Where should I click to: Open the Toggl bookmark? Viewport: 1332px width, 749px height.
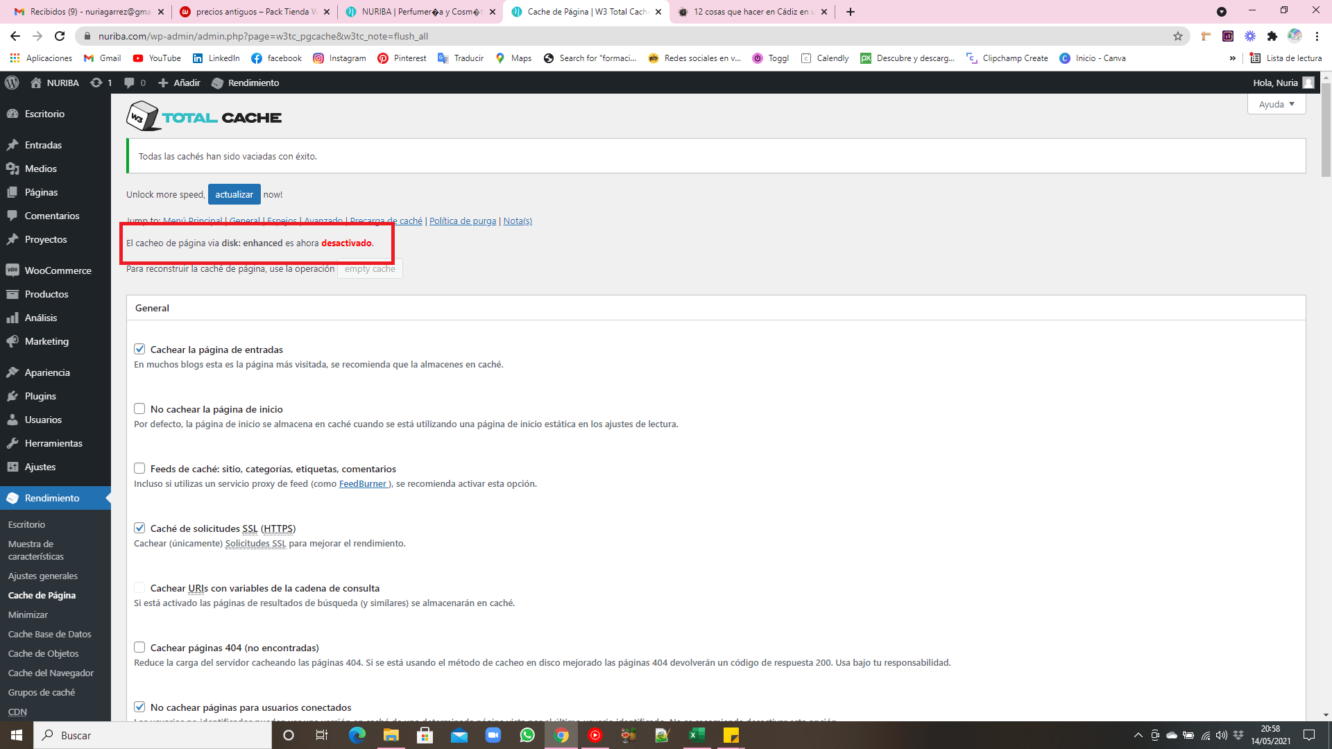click(771, 58)
